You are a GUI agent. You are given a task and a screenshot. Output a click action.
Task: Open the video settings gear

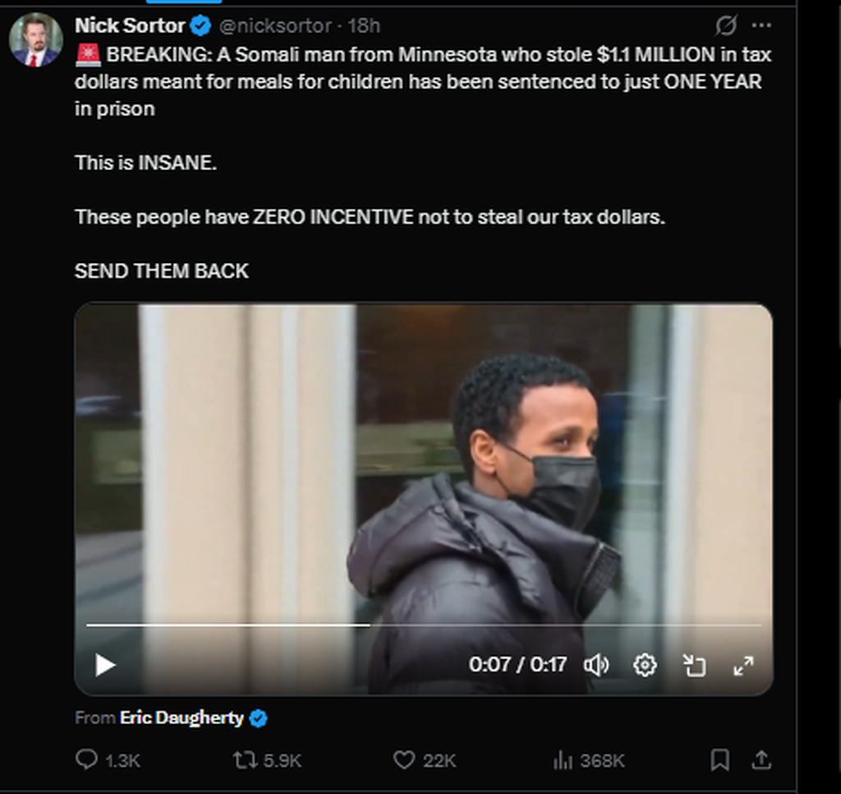pos(646,664)
